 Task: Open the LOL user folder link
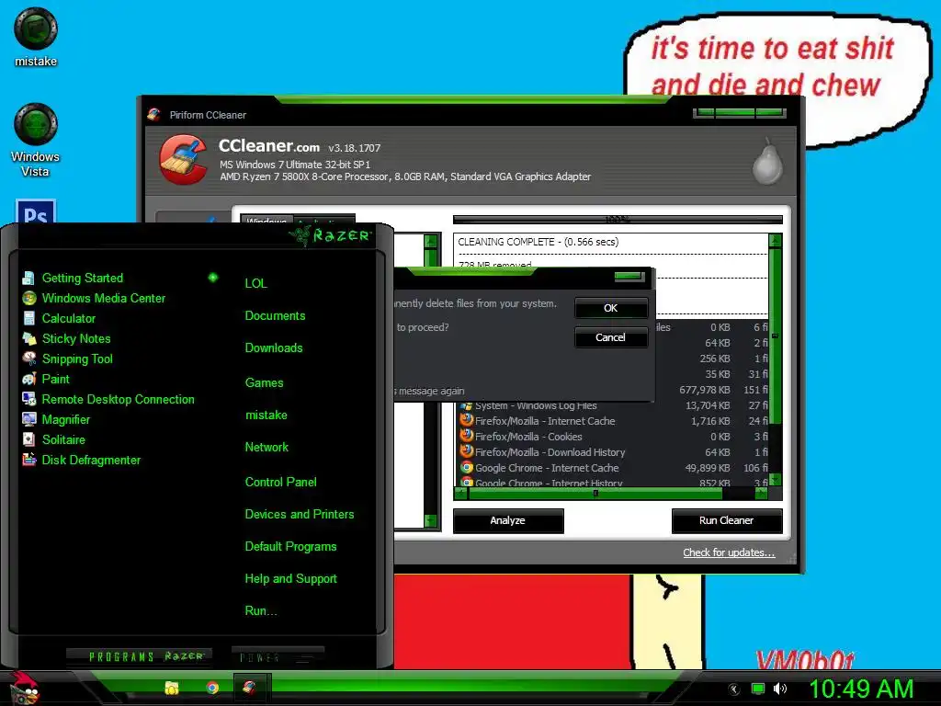point(255,283)
